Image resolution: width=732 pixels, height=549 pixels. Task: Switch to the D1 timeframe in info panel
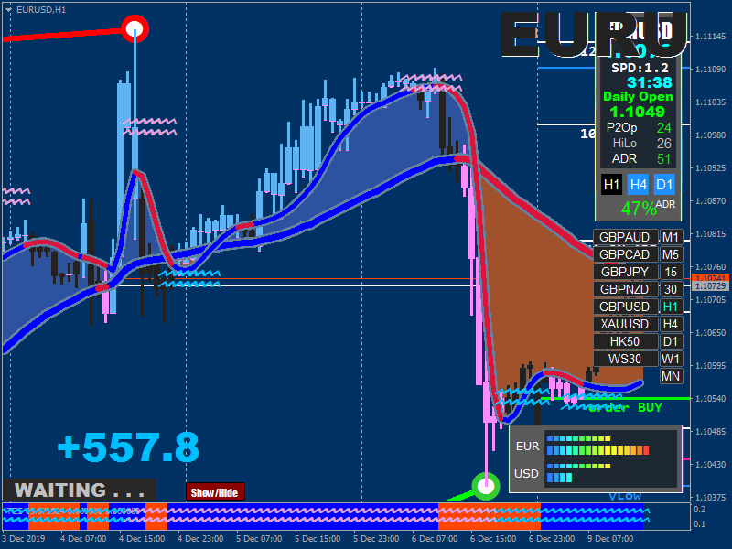pyautogui.click(x=665, y=185)
